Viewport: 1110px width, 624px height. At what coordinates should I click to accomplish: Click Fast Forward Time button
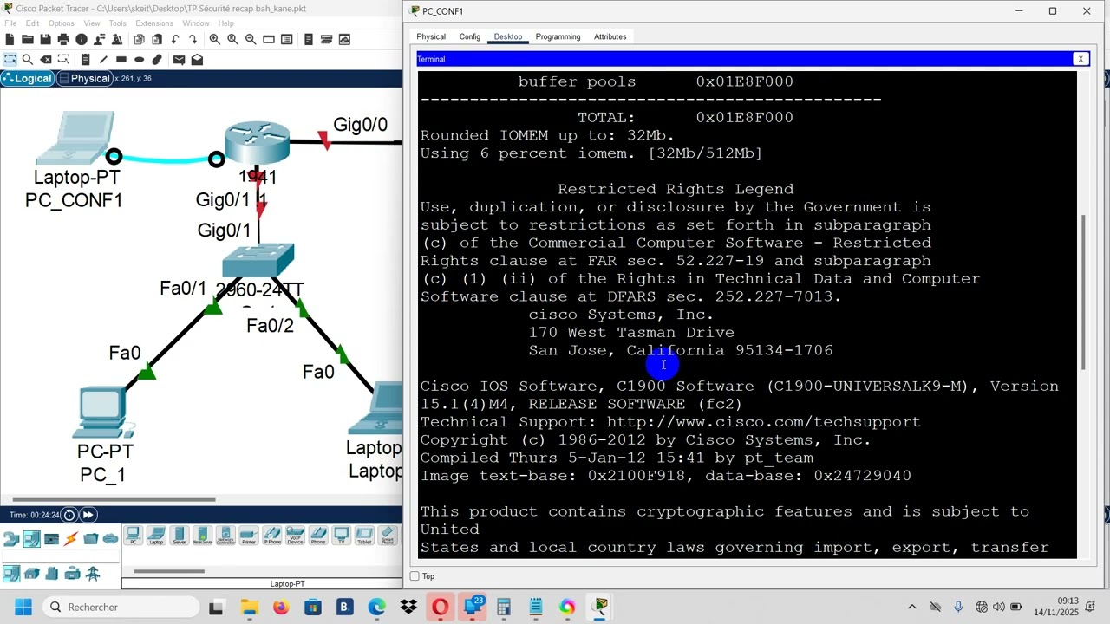tap(88, 515)
